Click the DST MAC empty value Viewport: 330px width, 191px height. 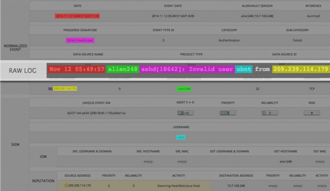click(320, 161)
